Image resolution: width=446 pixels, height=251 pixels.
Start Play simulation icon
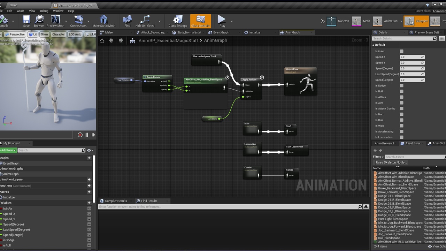coord(222,21)
